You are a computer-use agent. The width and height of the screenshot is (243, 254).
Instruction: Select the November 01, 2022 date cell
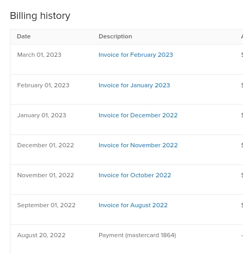coord(46,175)
